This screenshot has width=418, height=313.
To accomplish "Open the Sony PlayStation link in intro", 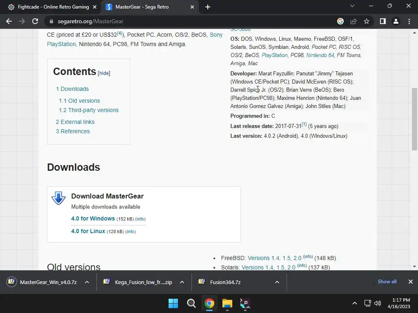I will point(216,35).
